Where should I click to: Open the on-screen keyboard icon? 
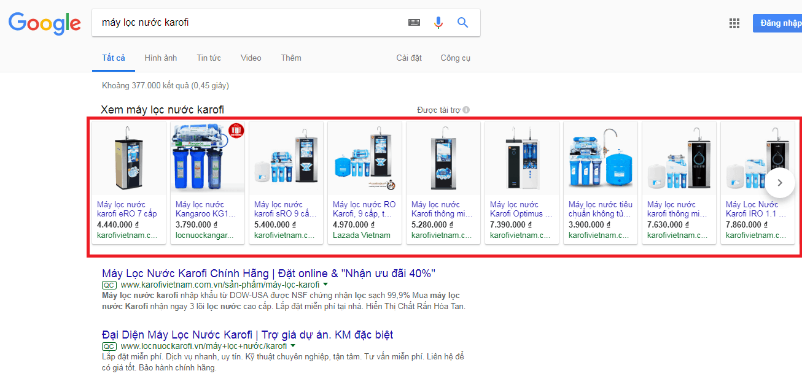(415, 23)
